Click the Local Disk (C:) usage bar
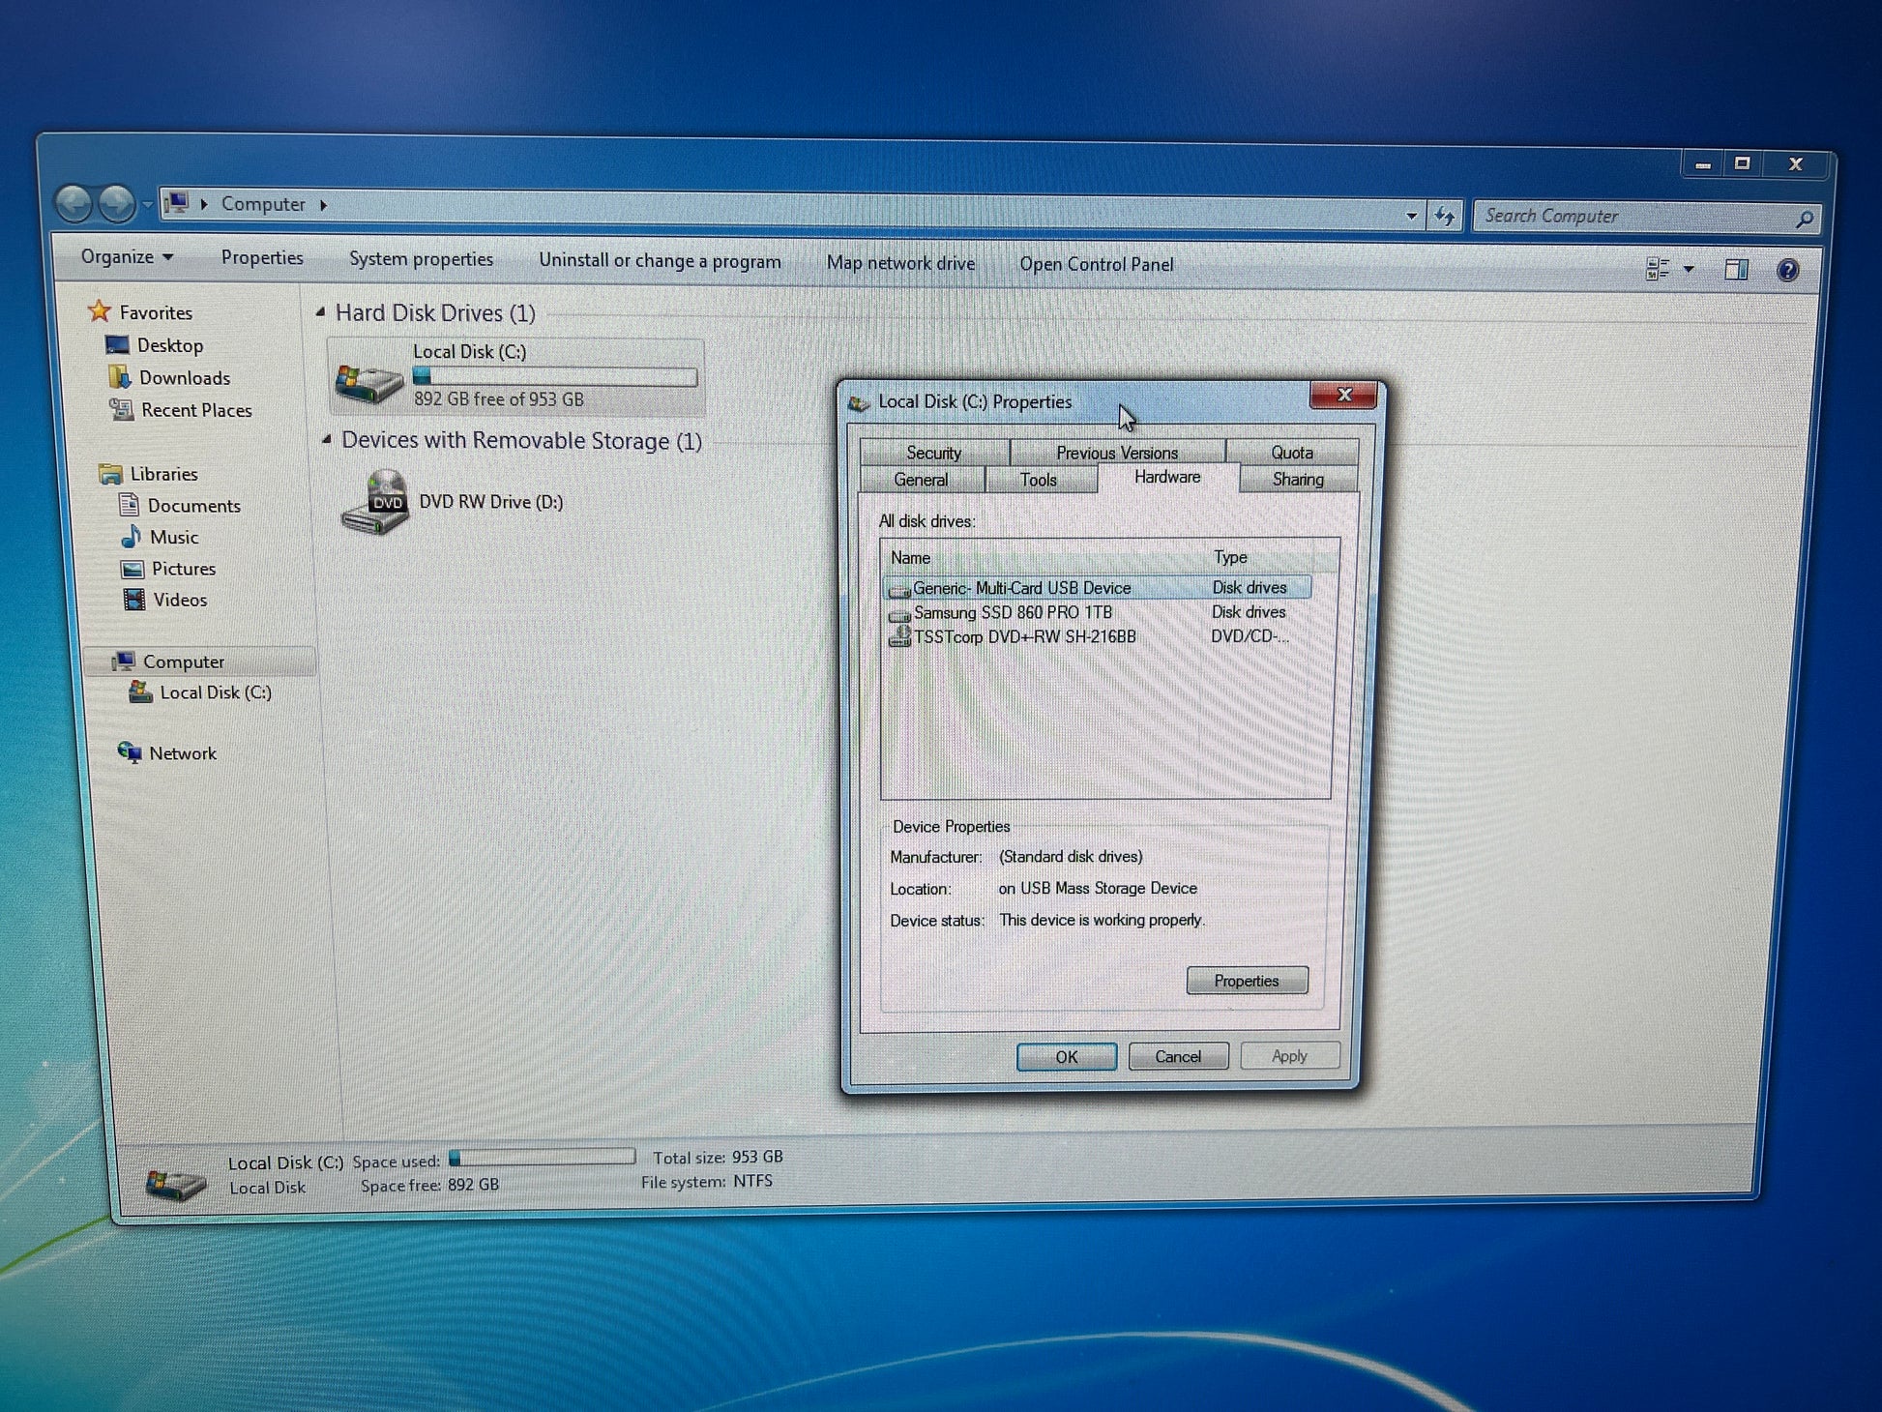This screenshot has height=1412, width=1882. (554, 377)
